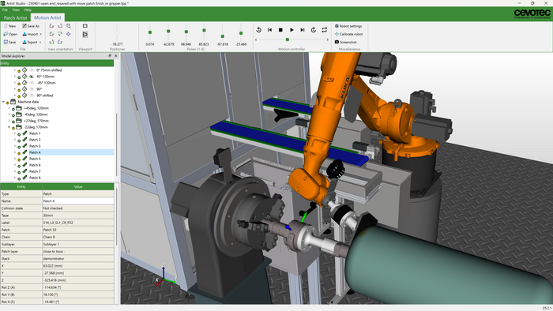Click the Save file icon

coord(6,42)
